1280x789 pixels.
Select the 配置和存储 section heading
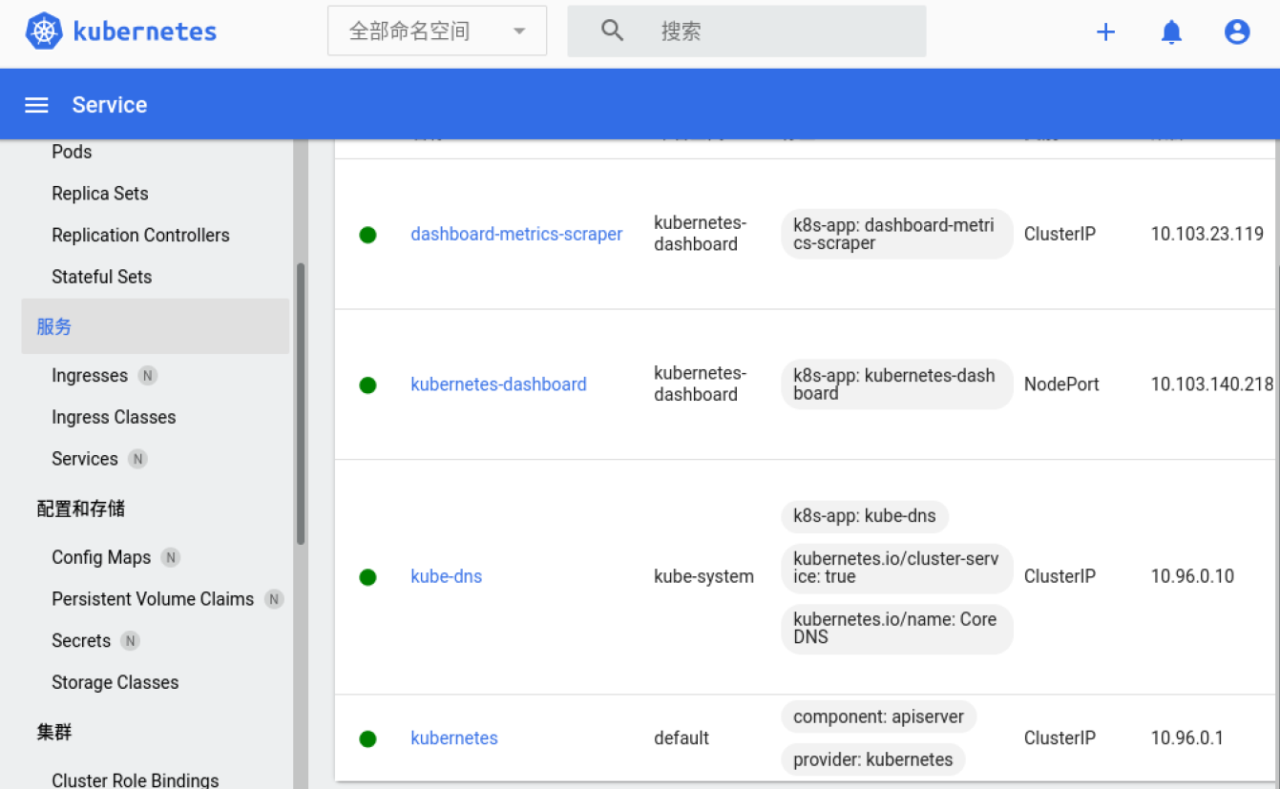coord(81,509)
